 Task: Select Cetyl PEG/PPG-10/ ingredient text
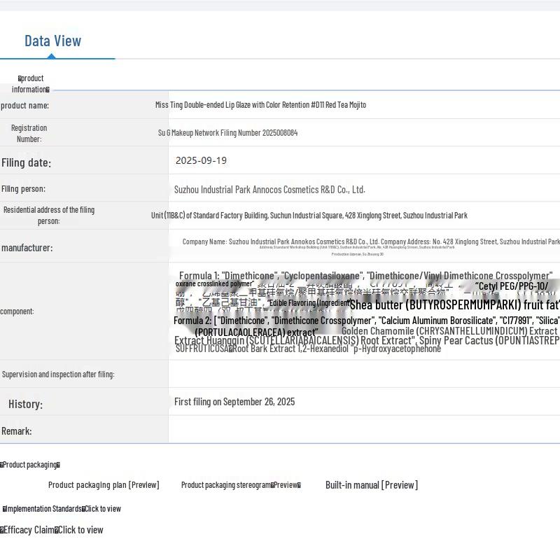(x=512, y=286)
